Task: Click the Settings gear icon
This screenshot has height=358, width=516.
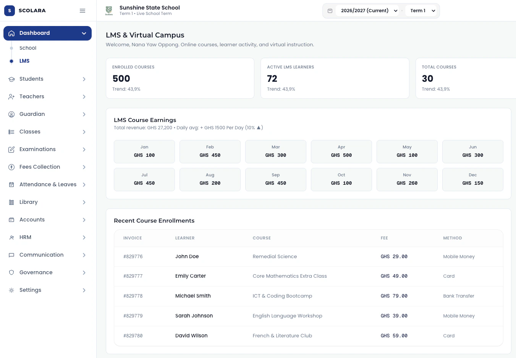Action: [11, 290]
